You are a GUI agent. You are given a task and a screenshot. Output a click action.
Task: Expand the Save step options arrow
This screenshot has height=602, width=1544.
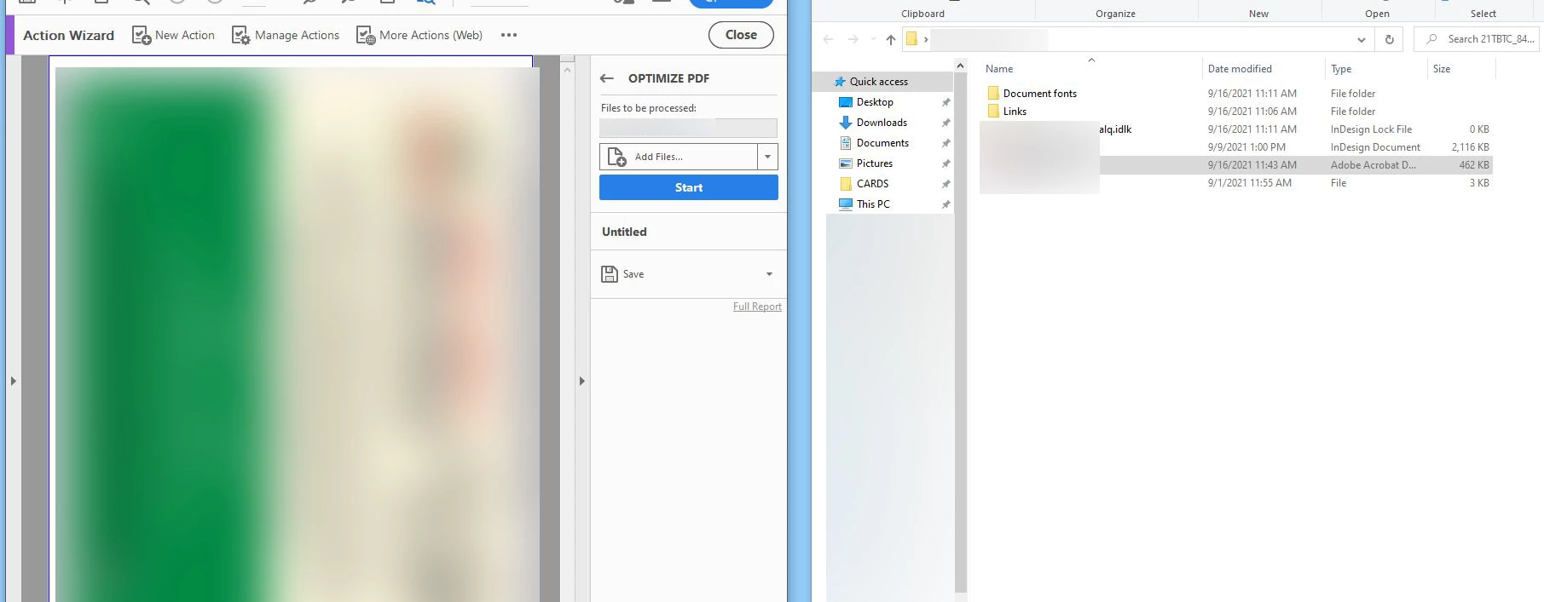(x=769, y=274)
